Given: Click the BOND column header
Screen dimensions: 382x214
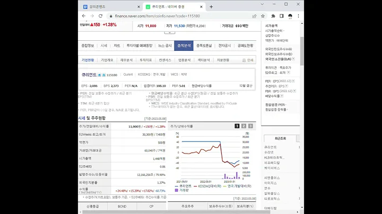Looking at the screenshot, I should (x=122, y=206).
